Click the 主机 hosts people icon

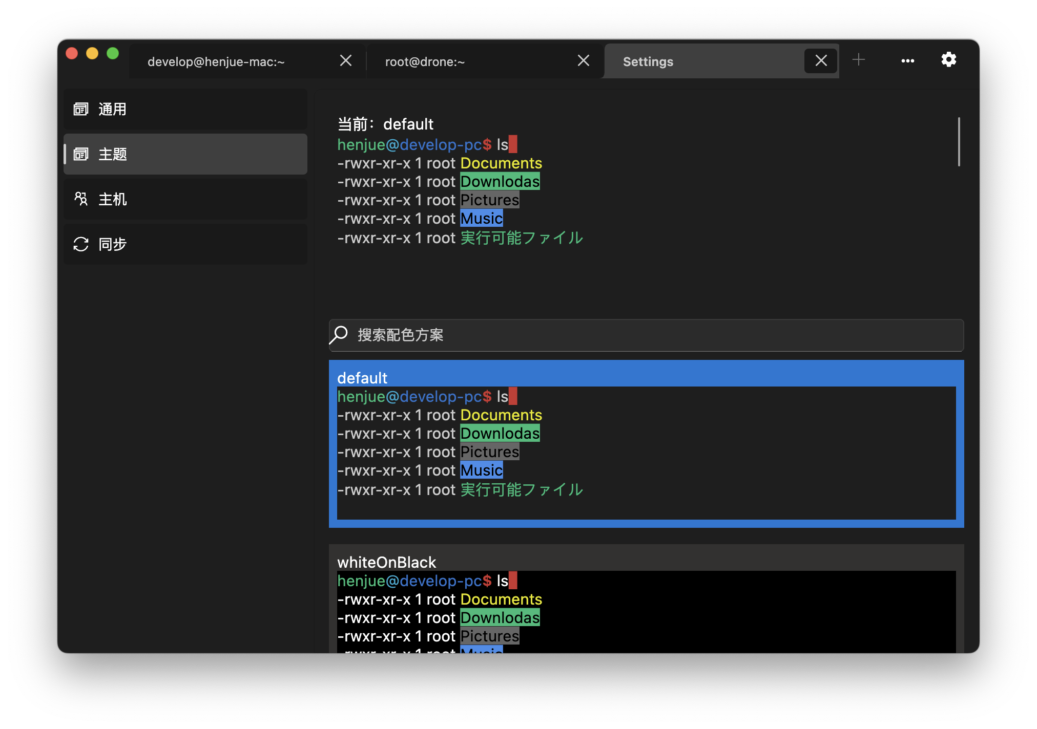tap(81, 199)
